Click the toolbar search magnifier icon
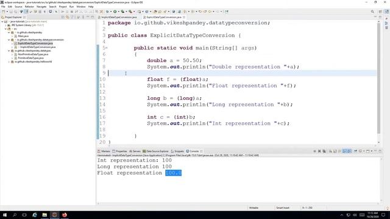Screen dimensions: 390x219 coord(372,12)
